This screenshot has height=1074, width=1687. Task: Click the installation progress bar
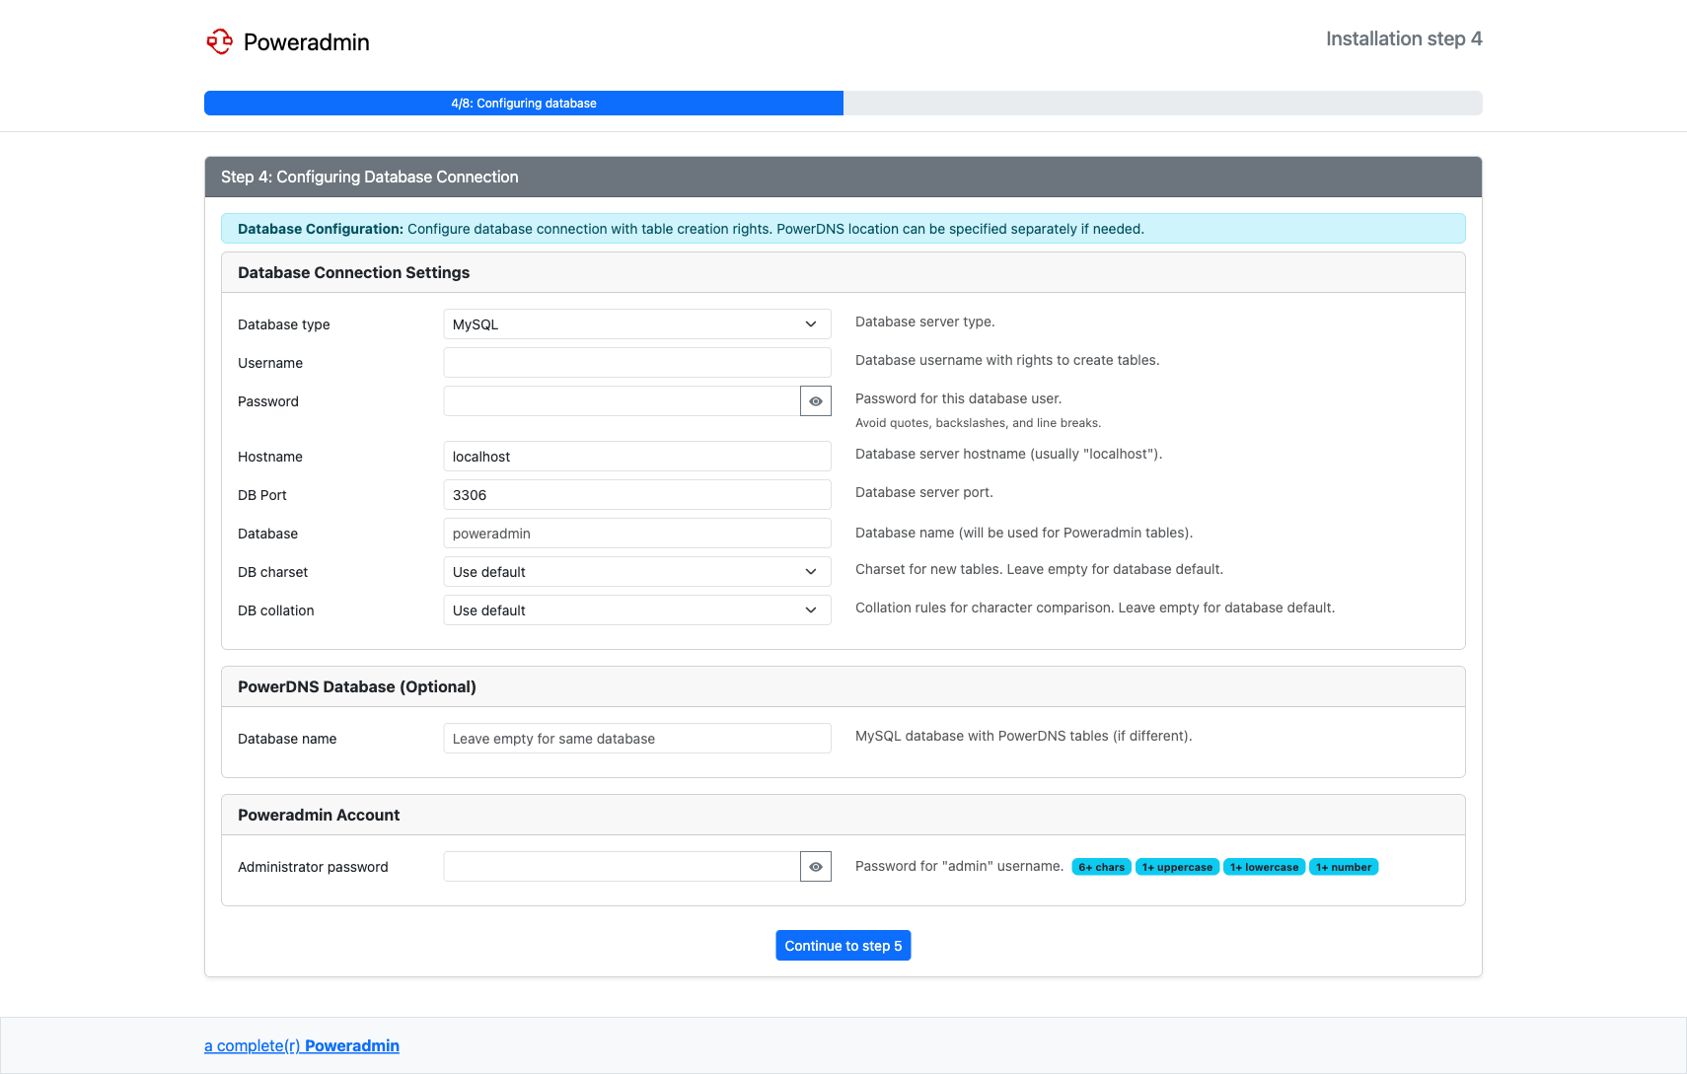point(843,104)
